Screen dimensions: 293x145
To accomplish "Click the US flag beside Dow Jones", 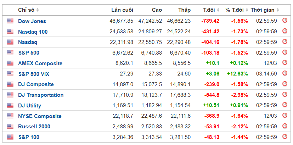I will pos(10,21).
